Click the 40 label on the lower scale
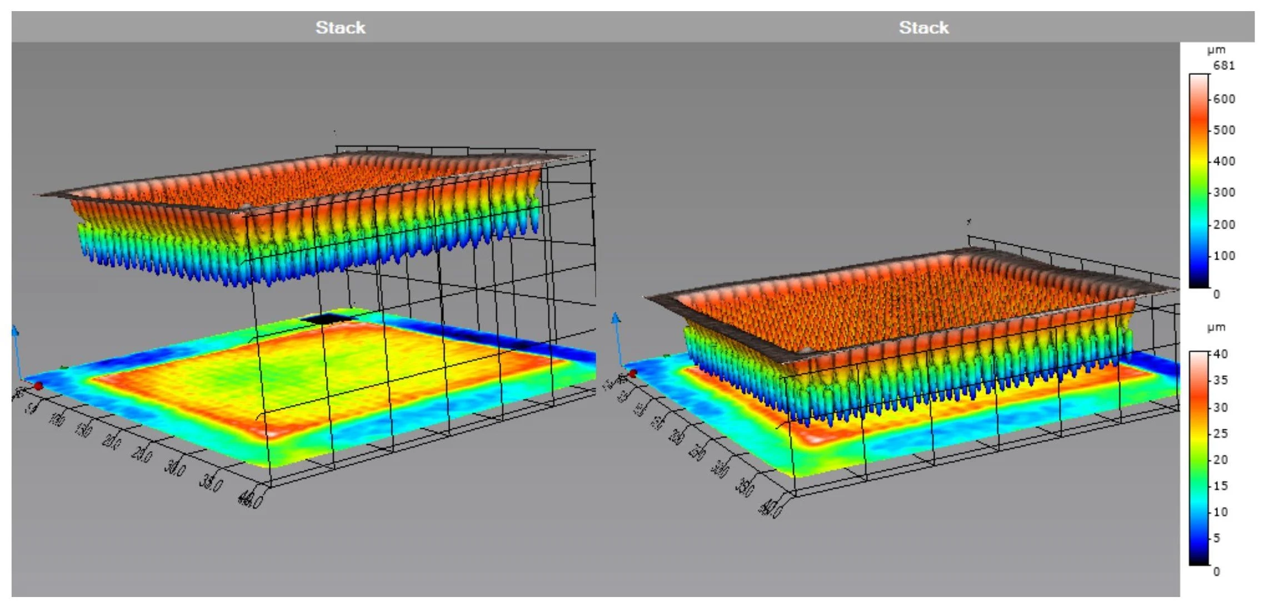This screenshot has height=612, width=1264. [x=1220, y=354]
